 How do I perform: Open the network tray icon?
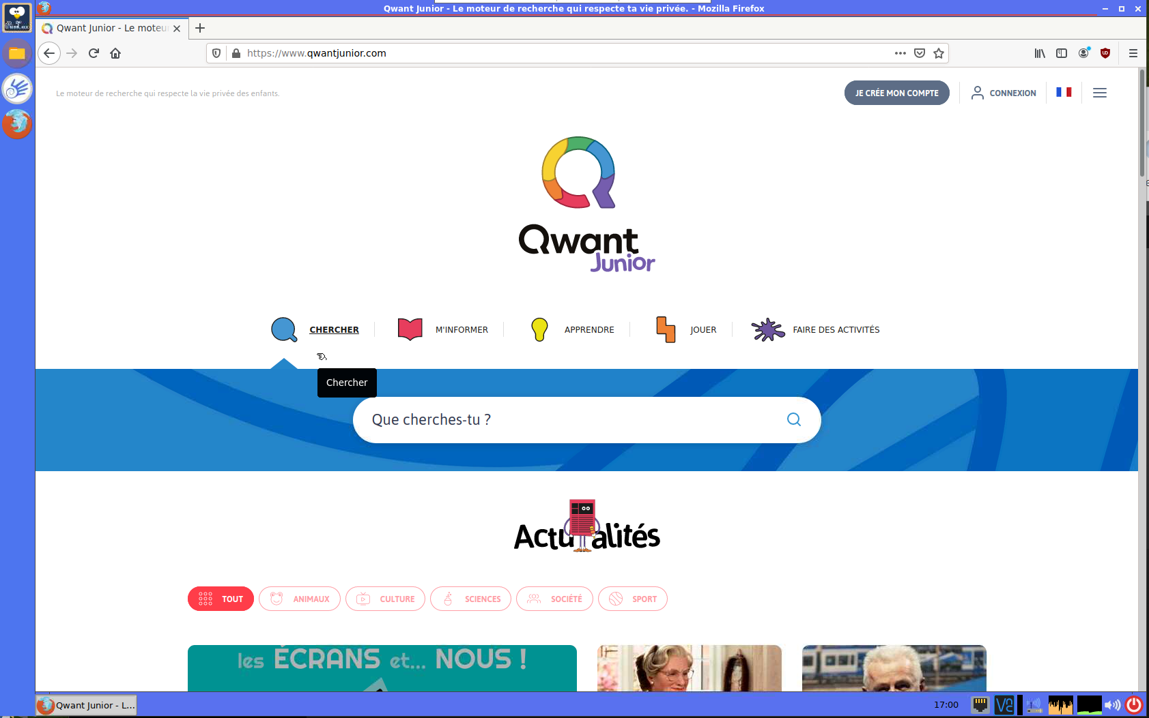980,705
